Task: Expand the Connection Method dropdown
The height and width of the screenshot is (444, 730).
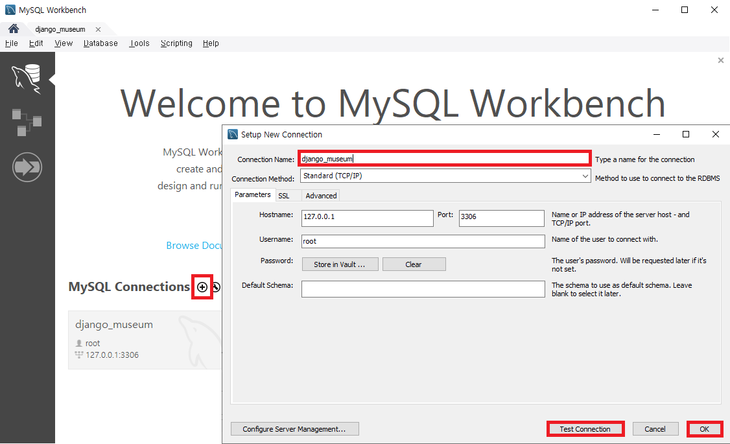Action: tap(585, 176)
